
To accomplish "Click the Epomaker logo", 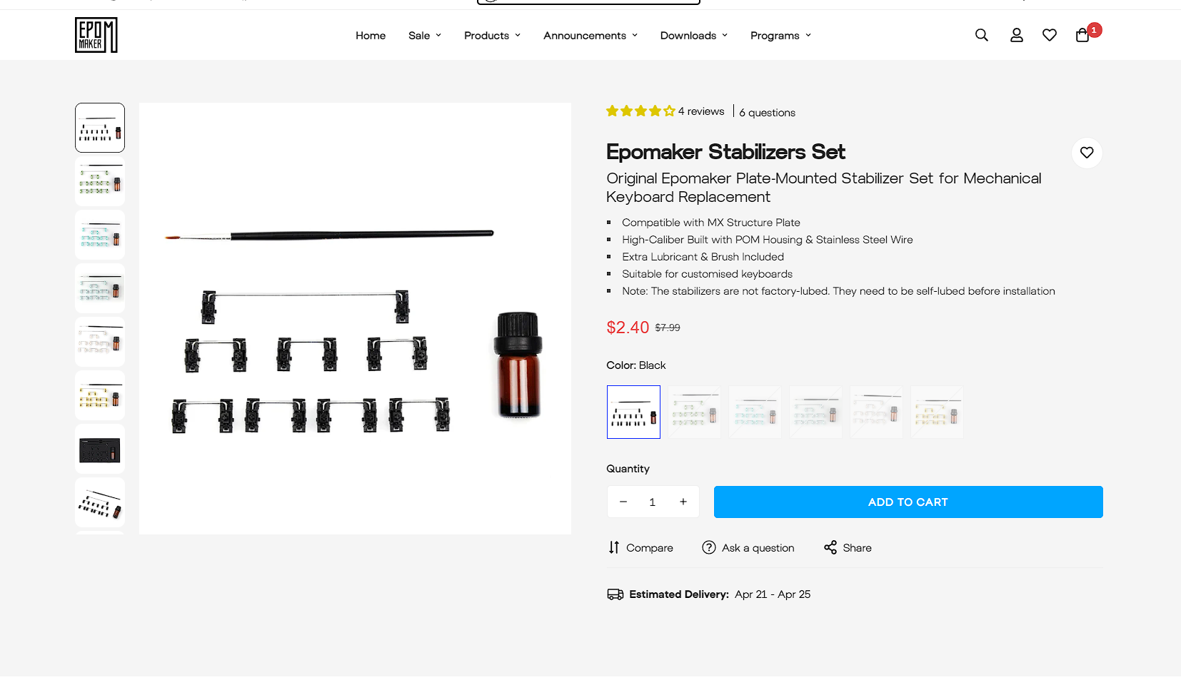I will click(96, 35).
